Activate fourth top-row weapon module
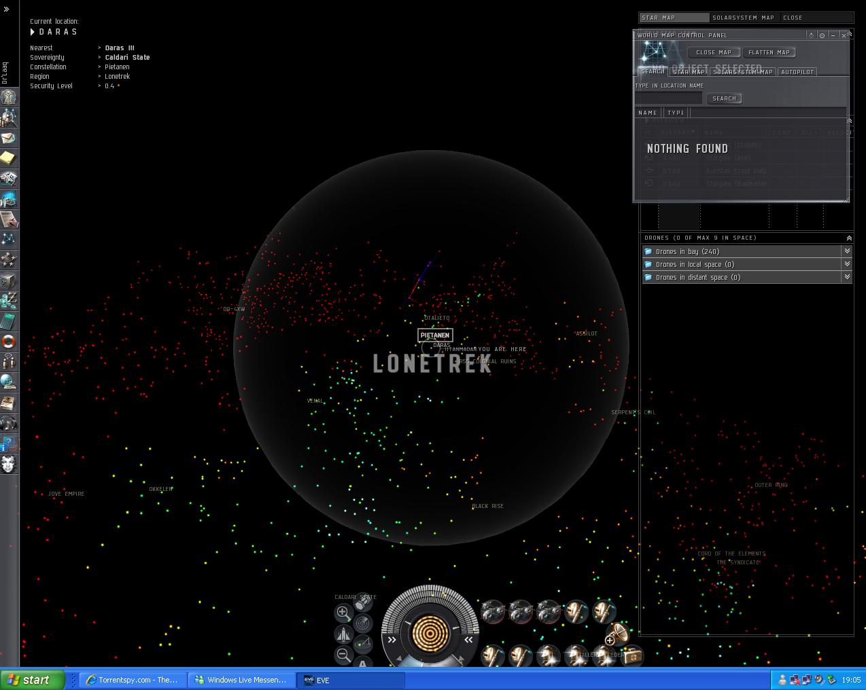 [576, 612]
